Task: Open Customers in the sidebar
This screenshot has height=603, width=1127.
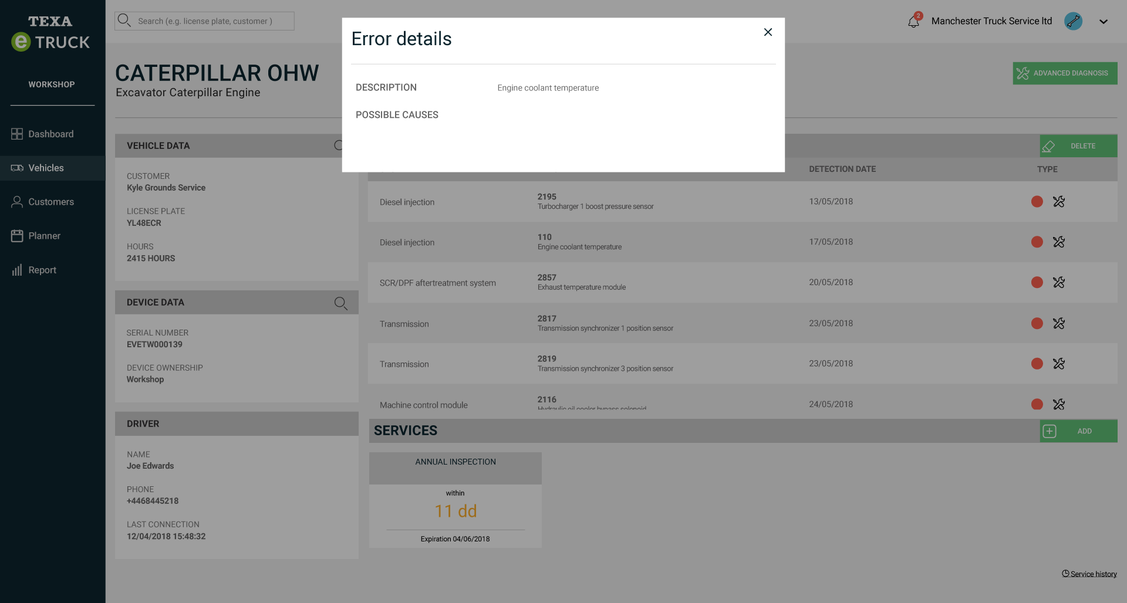Action: coord(52,202)
